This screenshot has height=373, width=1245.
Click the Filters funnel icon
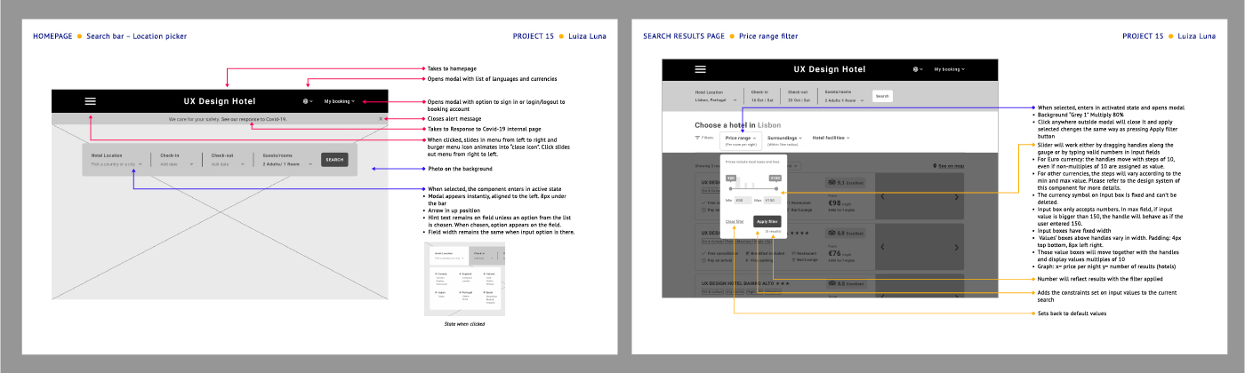coord(698,138)
